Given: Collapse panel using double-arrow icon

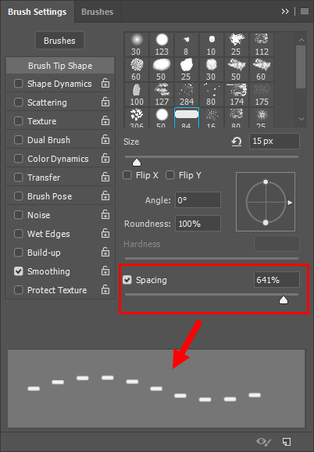Looking at the screenshot, I should point(285,11).
